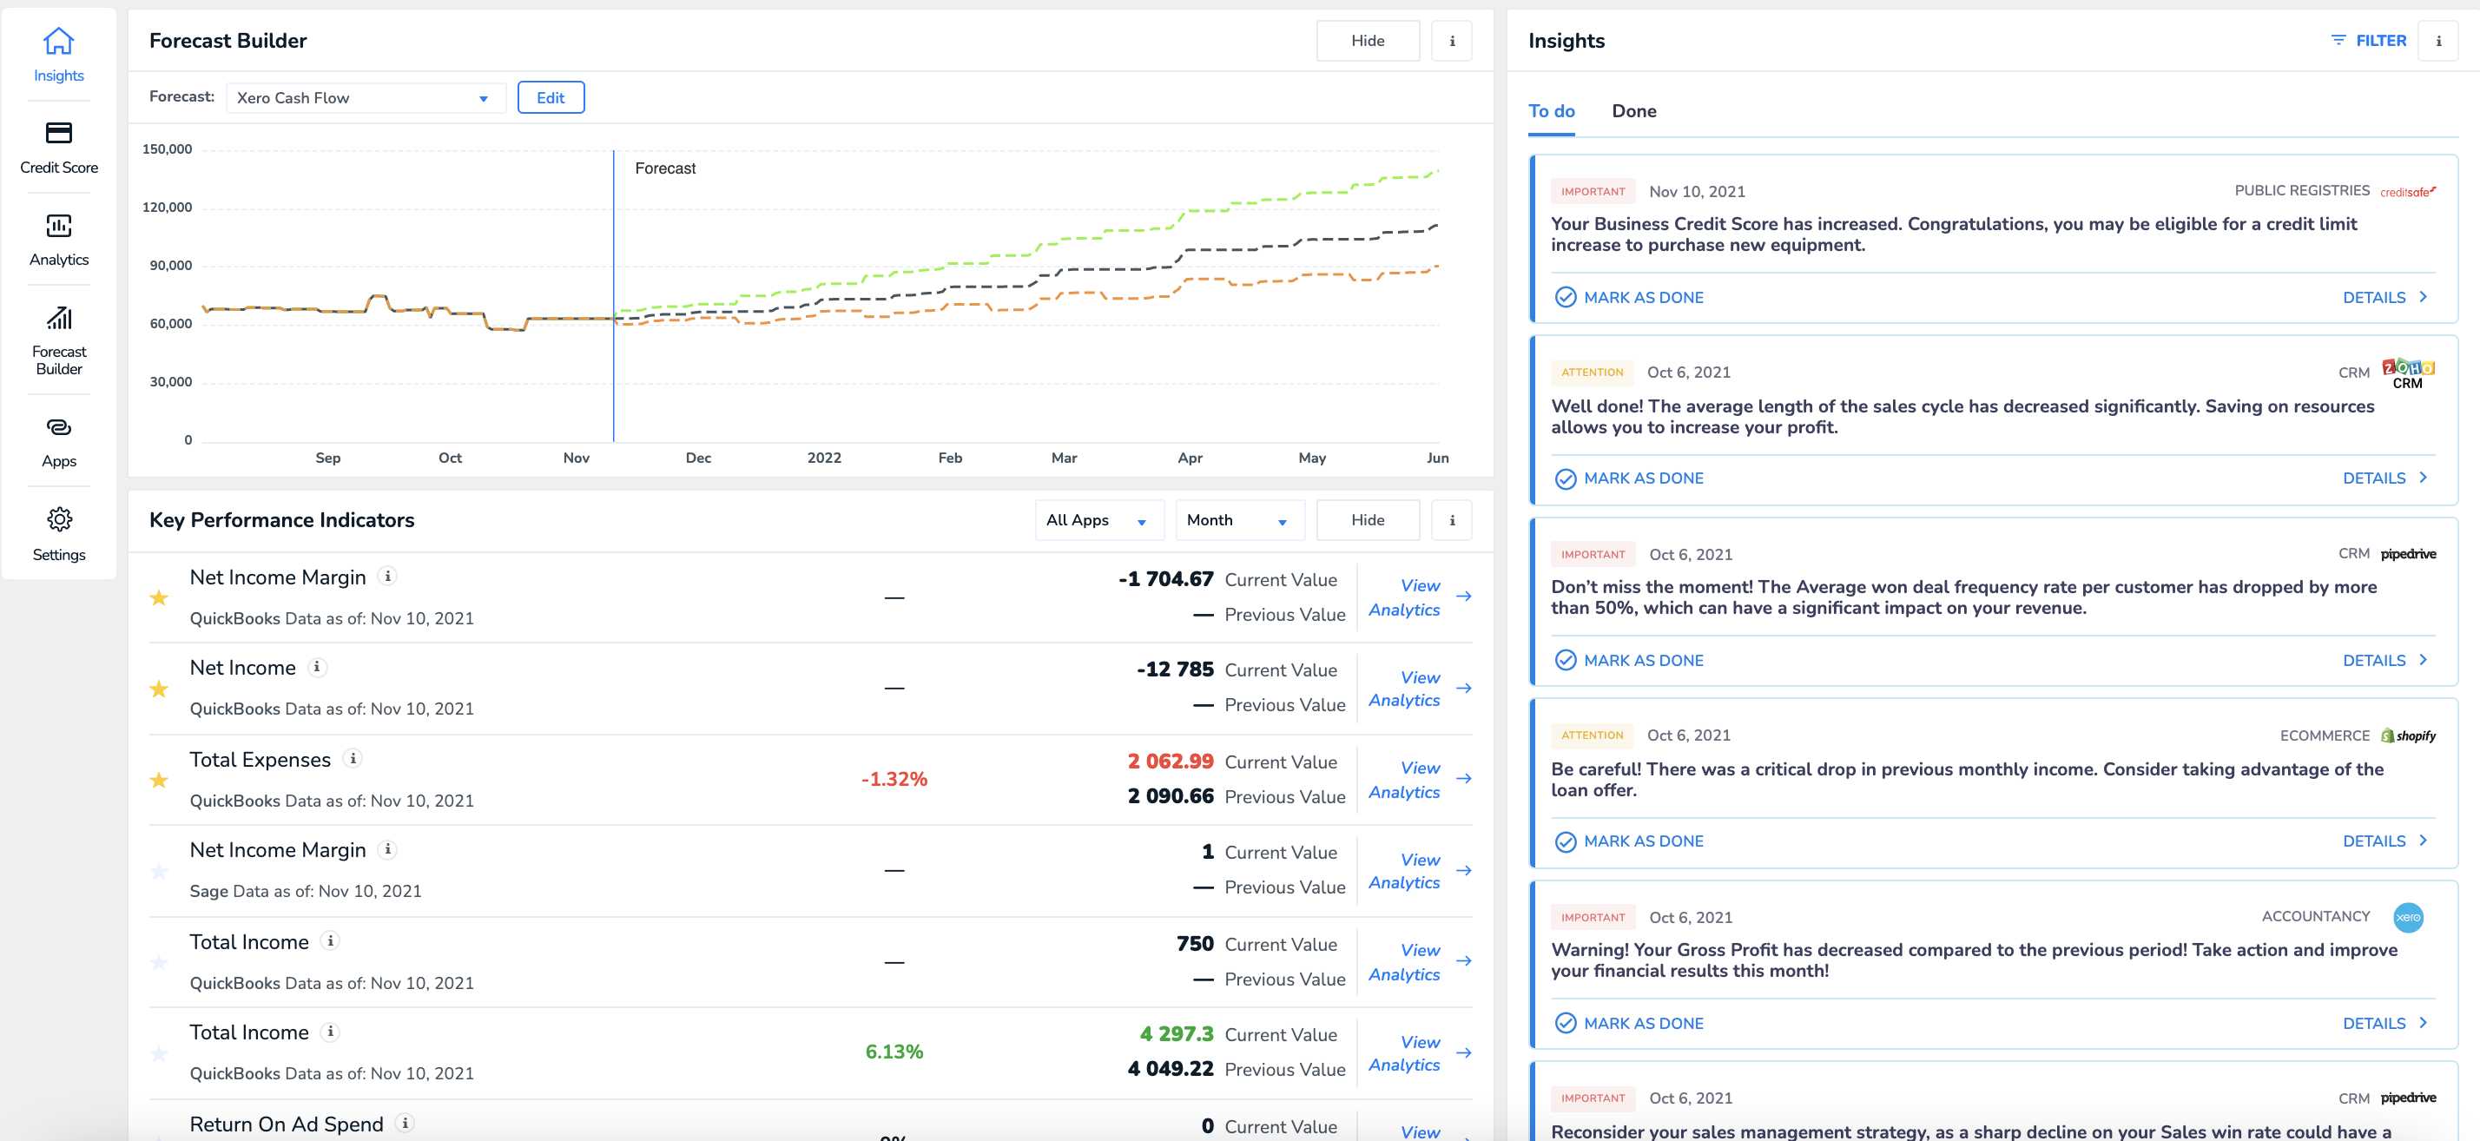Viewport: 2480px width, 1141px height.
Task: Show info for Total Expenses KPI
Action: pos(353,758)
